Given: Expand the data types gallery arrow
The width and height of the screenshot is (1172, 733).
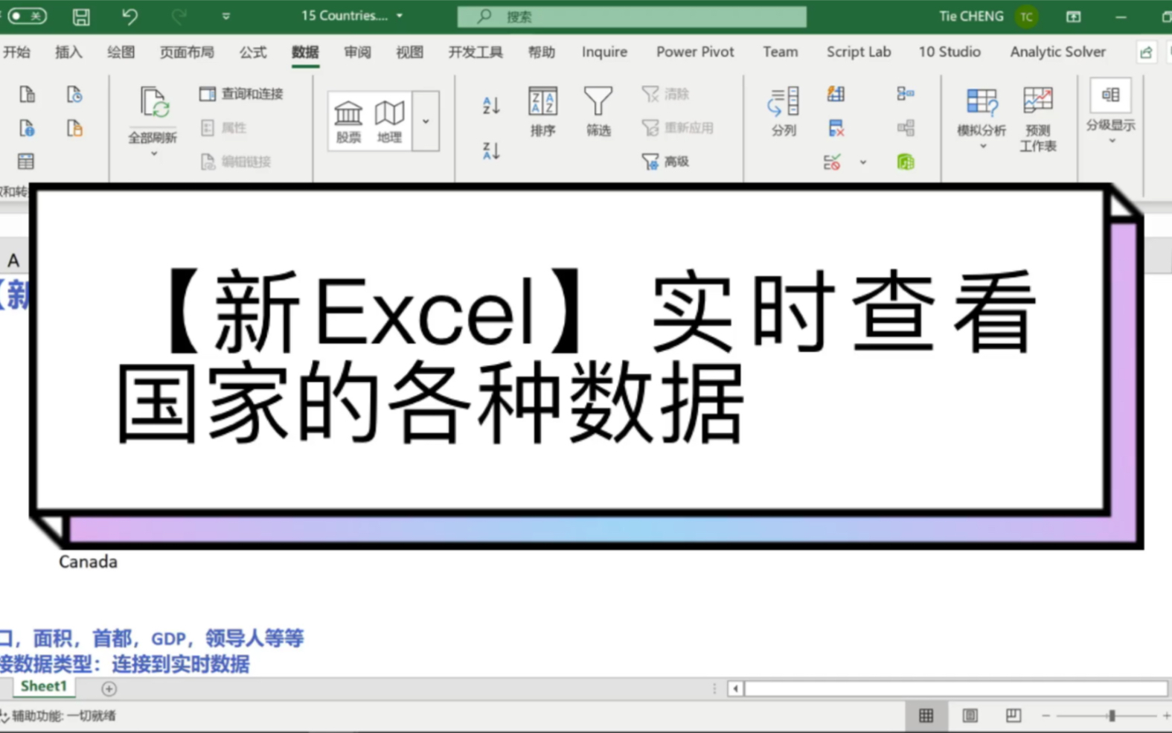Looking at the screenshot, I should pos(426,121).
